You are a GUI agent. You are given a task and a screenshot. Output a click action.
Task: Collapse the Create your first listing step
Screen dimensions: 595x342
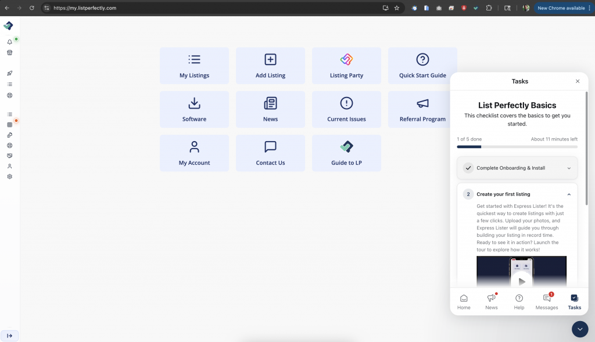click(x=569, y=195)
